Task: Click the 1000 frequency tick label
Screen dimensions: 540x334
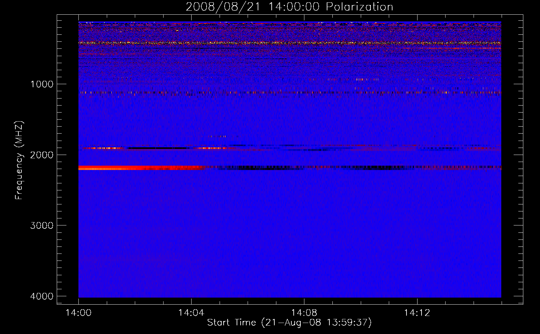Action: 42,84
